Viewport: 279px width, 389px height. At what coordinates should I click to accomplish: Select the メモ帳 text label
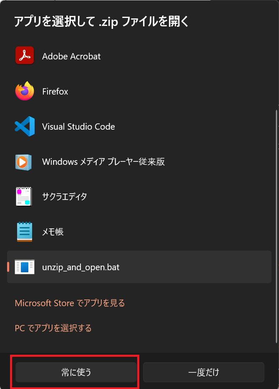(x=53, y=232)
